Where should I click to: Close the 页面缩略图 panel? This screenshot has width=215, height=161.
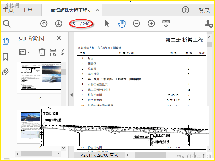(59, 38)
